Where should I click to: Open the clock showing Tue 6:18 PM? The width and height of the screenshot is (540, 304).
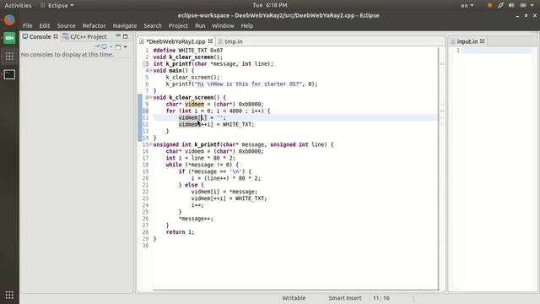click(270, 5)
